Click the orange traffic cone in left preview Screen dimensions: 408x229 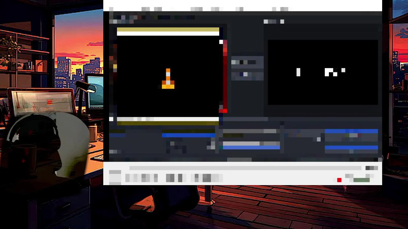pyautogui.click(x=168, y=79)
